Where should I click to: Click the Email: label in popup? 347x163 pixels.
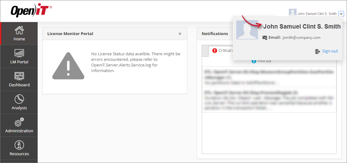274,38
